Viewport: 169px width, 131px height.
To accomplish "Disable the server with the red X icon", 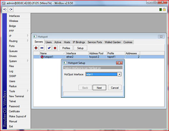I will (x=55, y=48).
